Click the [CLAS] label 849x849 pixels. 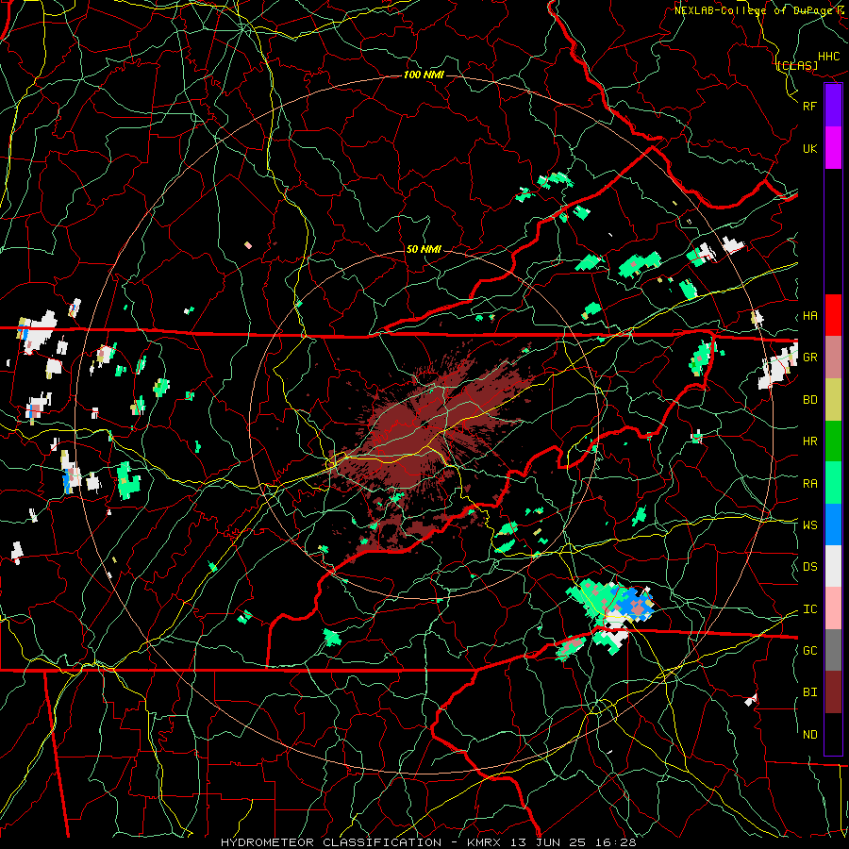[x=797, y=66]
